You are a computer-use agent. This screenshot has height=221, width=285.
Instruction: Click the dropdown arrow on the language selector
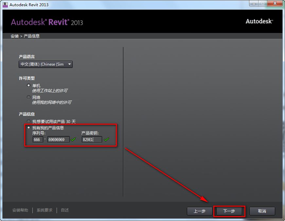(69, 64)
